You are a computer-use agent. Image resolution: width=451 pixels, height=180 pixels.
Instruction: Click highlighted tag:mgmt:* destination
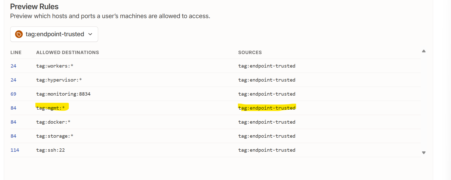(x=51, y=108)
